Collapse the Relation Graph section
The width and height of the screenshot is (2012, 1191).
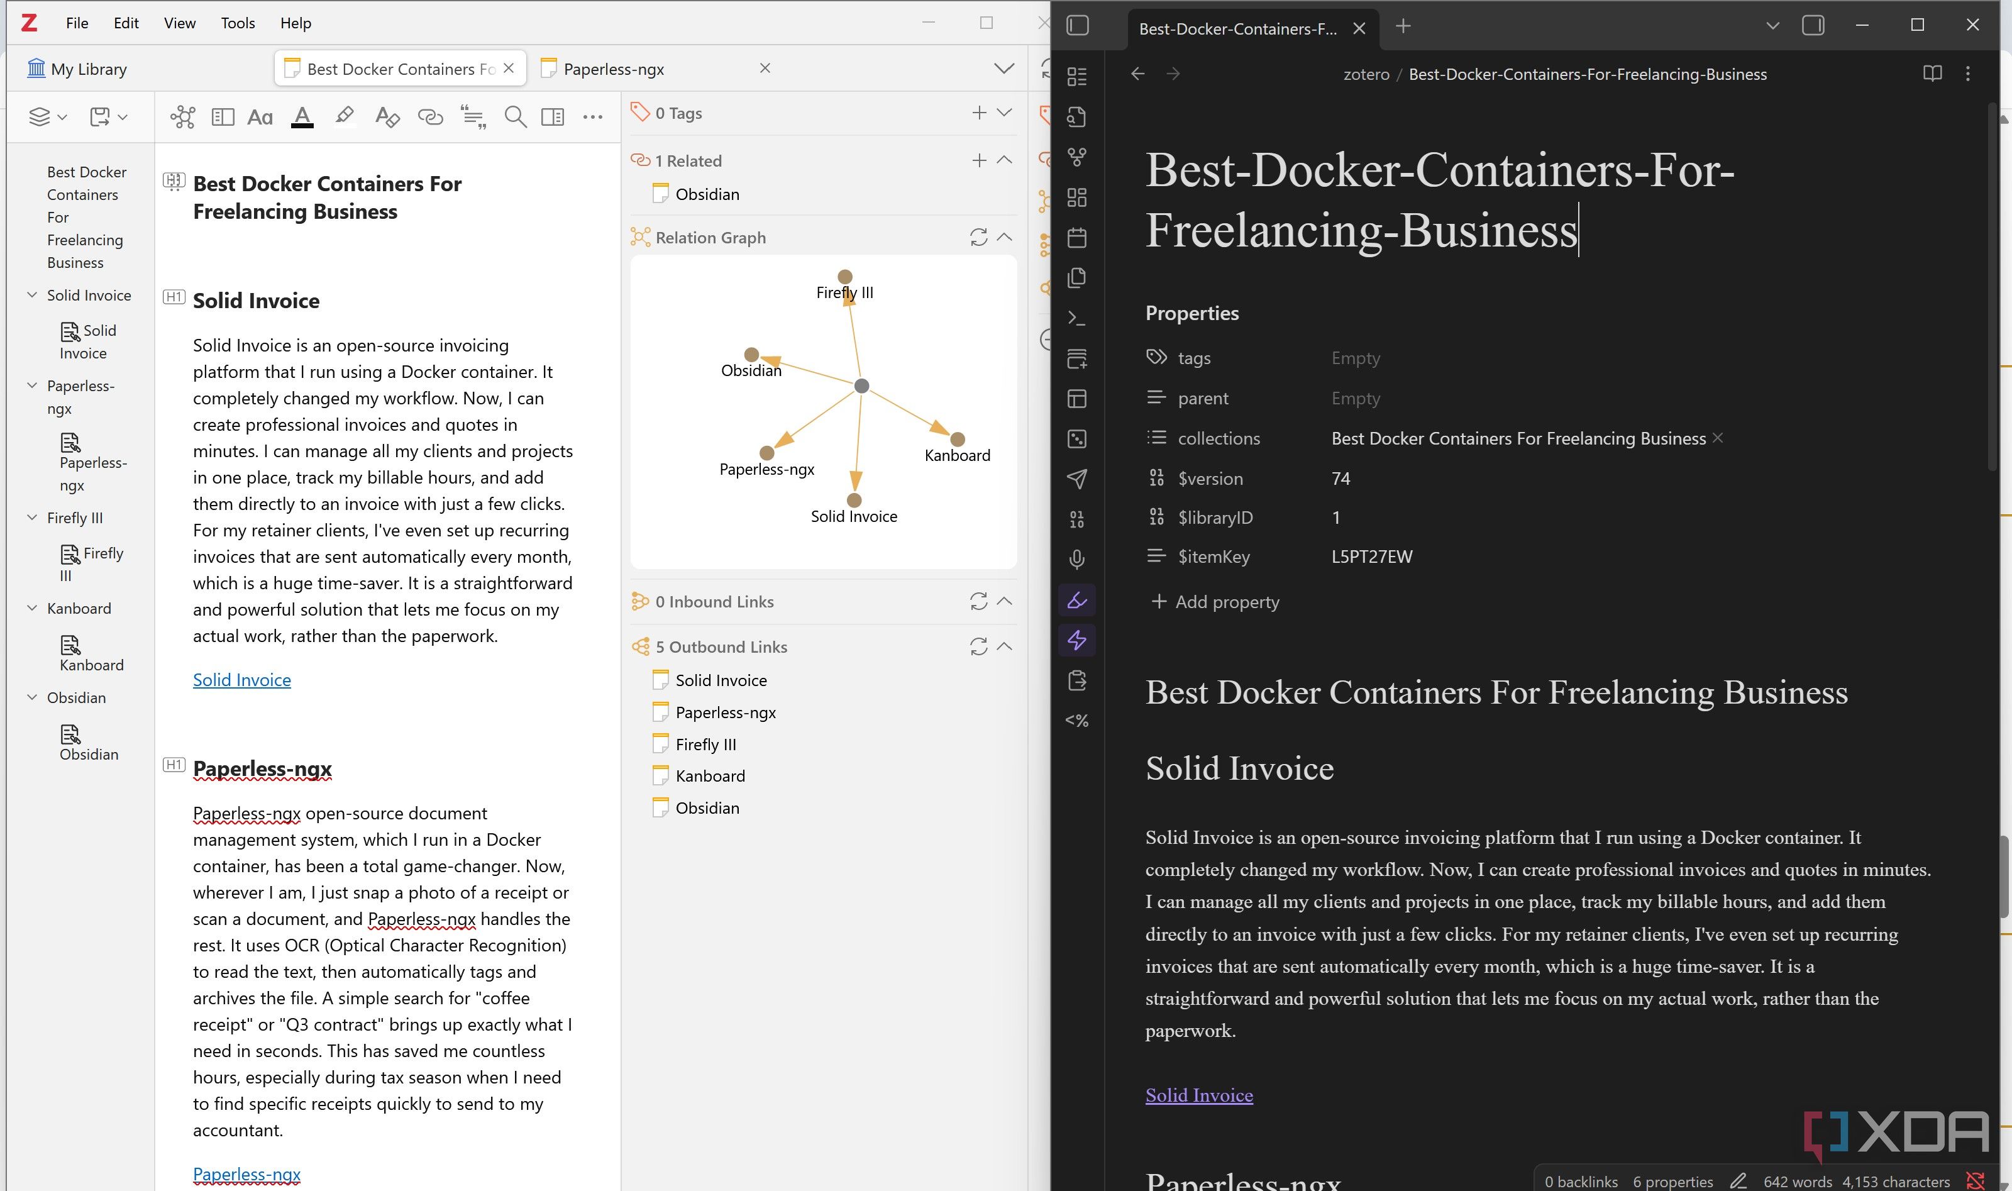1003,238
